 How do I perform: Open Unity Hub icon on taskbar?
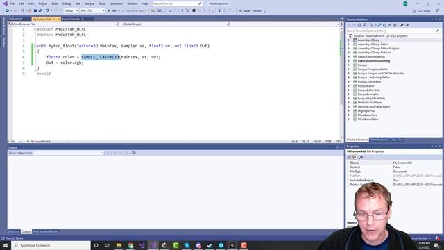(164, 245)
